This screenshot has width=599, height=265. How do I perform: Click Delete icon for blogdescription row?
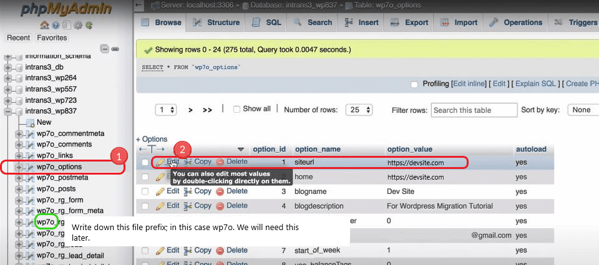click(220, 205)
